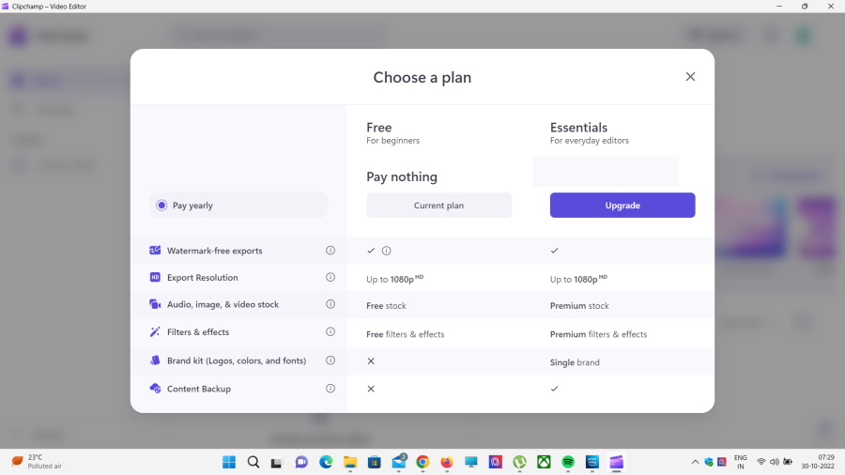Show info for Audio, image, & video stock

330,304
